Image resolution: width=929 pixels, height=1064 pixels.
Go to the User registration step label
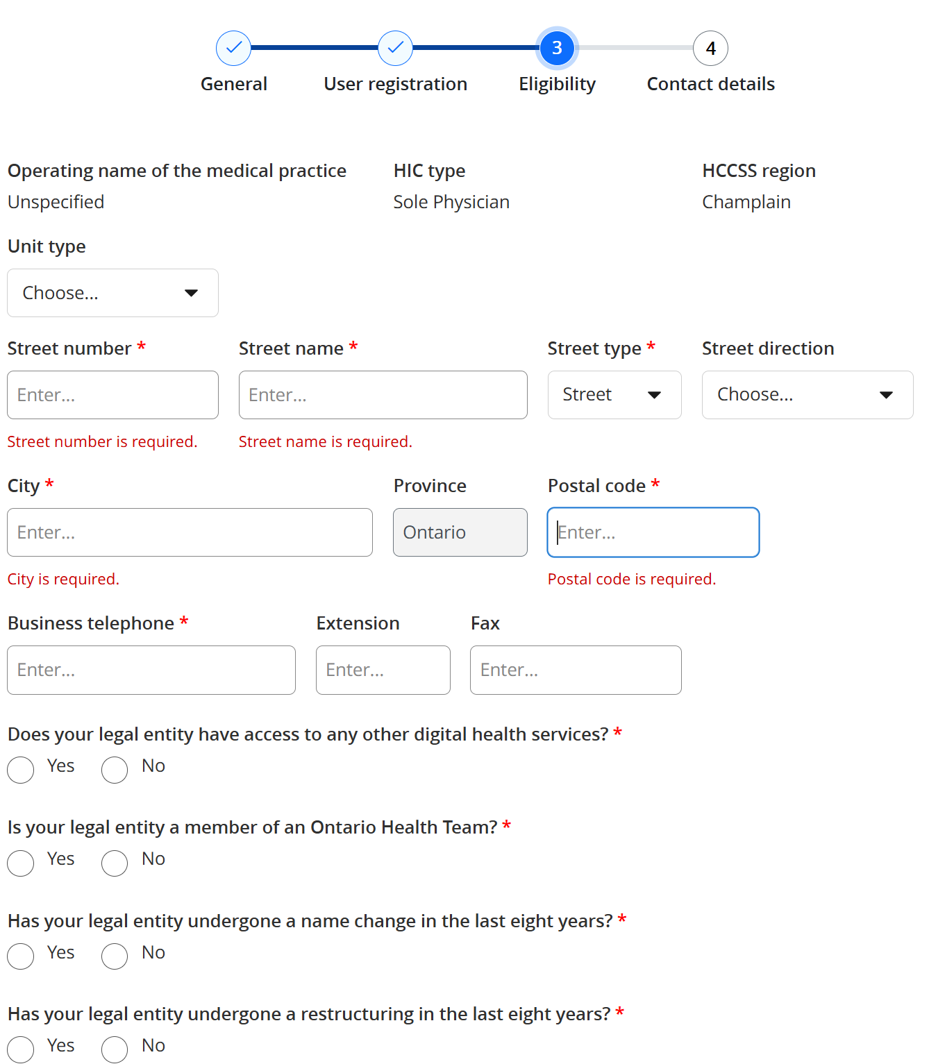click(395, 84)
